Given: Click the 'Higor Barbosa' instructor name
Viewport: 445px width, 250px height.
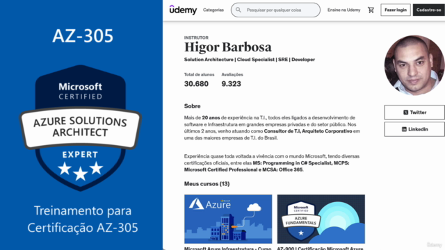Looking at the screenshot, I should [x=228, y=47].
